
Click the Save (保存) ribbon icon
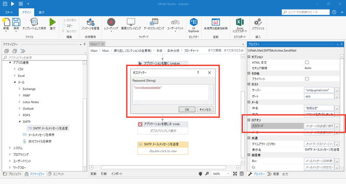16,22
